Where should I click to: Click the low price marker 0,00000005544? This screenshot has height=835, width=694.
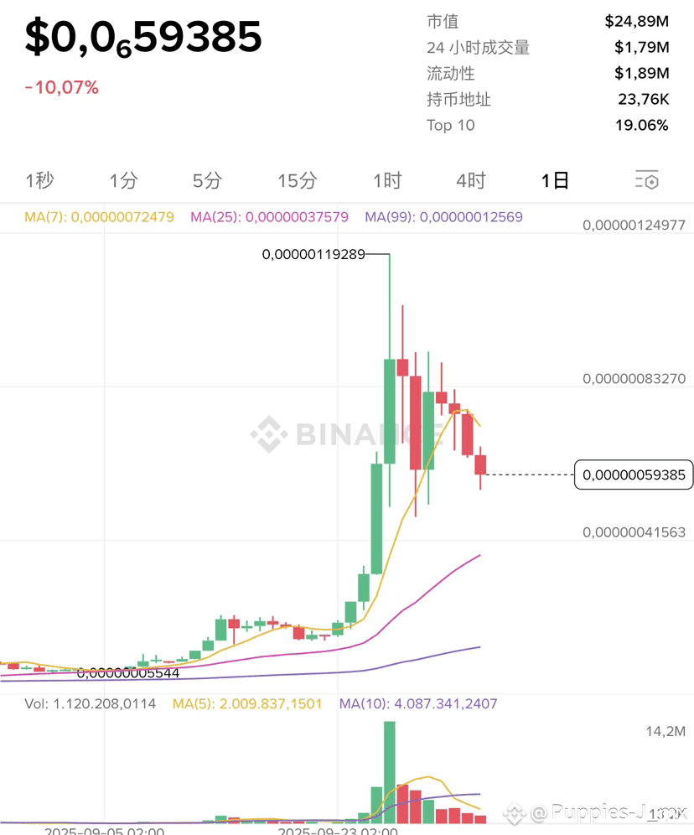pyautogui.click(x=128, y=673)
